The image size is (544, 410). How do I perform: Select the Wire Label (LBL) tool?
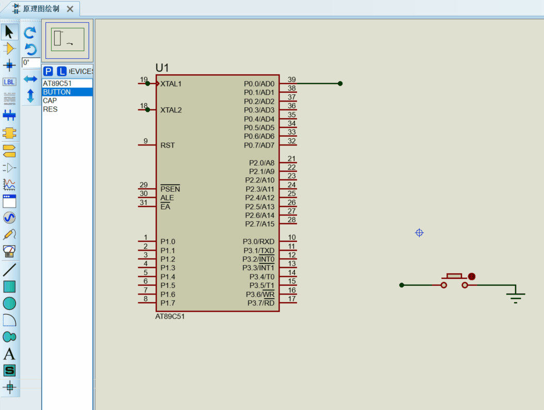[x=9, y=82]
